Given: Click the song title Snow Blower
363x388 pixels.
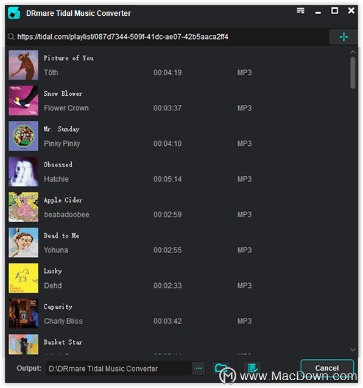Looking at the screenshot, I should coord(63,93).
